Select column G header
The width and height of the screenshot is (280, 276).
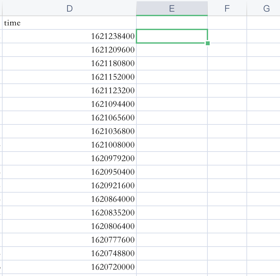tap(264, 8)
